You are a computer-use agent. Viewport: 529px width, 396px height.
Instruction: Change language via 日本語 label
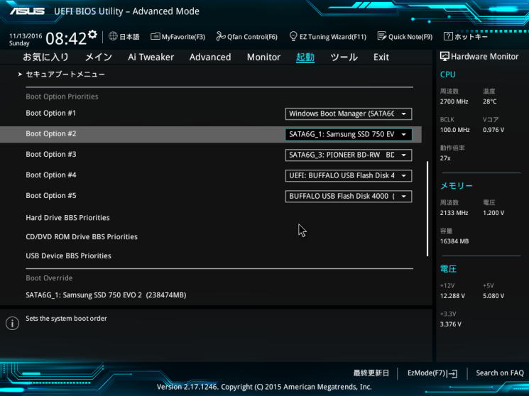pyautogui.click(x=129, y=36)
